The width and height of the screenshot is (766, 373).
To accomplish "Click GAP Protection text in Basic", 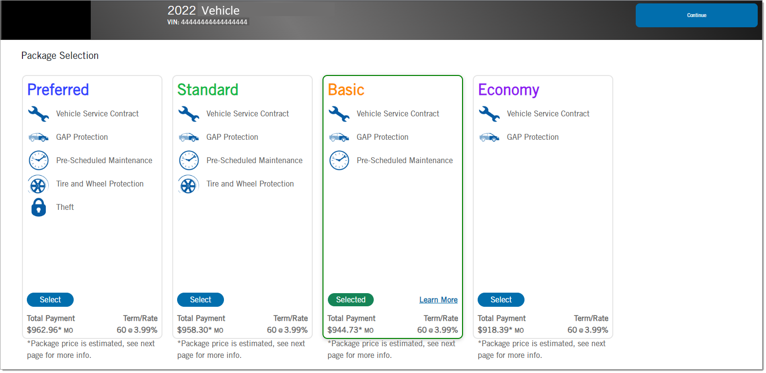I will pos(383,137).
